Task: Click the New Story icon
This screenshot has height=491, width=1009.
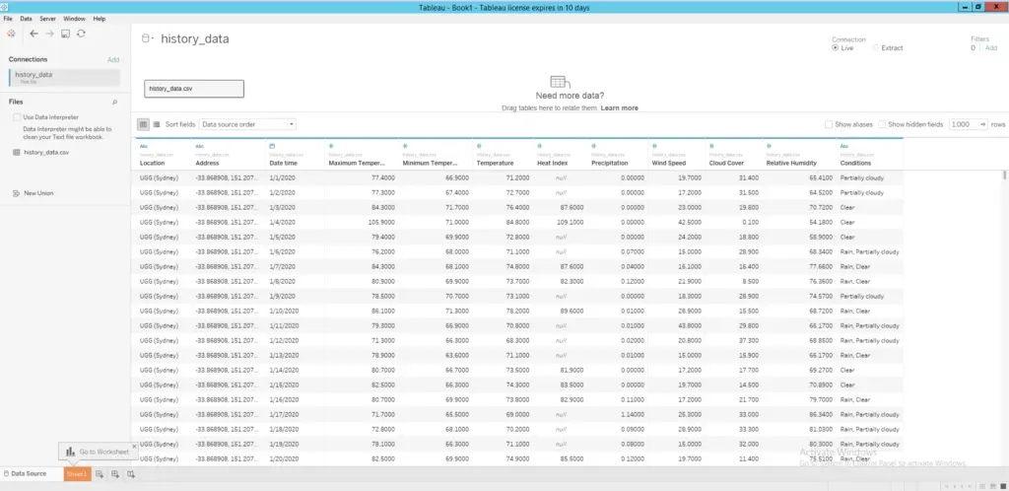Action: (x=131, y=474)
